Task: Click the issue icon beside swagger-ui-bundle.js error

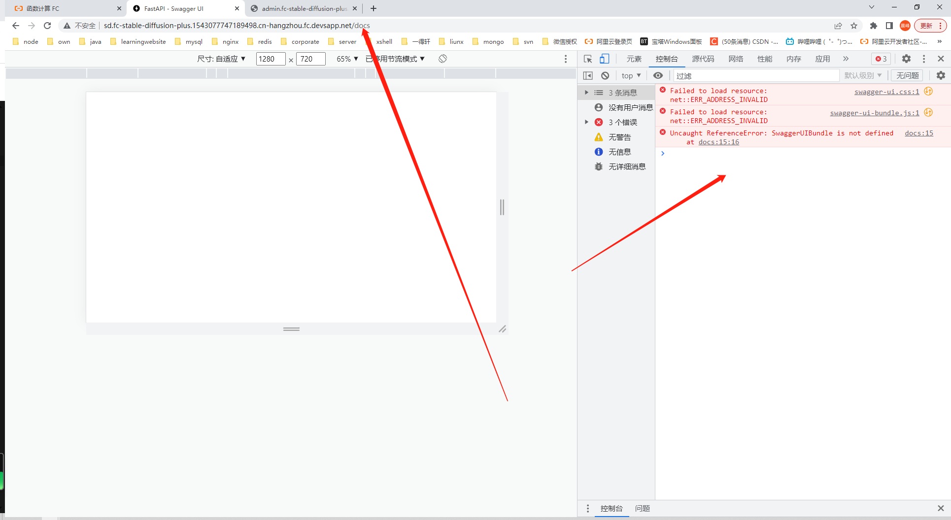Action: click(928, 113)
